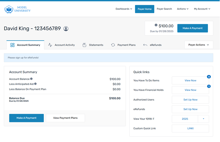The height and width of the screenshot is (142, 220).
Task: Click the View Payment Plans button
Action: 65,118
